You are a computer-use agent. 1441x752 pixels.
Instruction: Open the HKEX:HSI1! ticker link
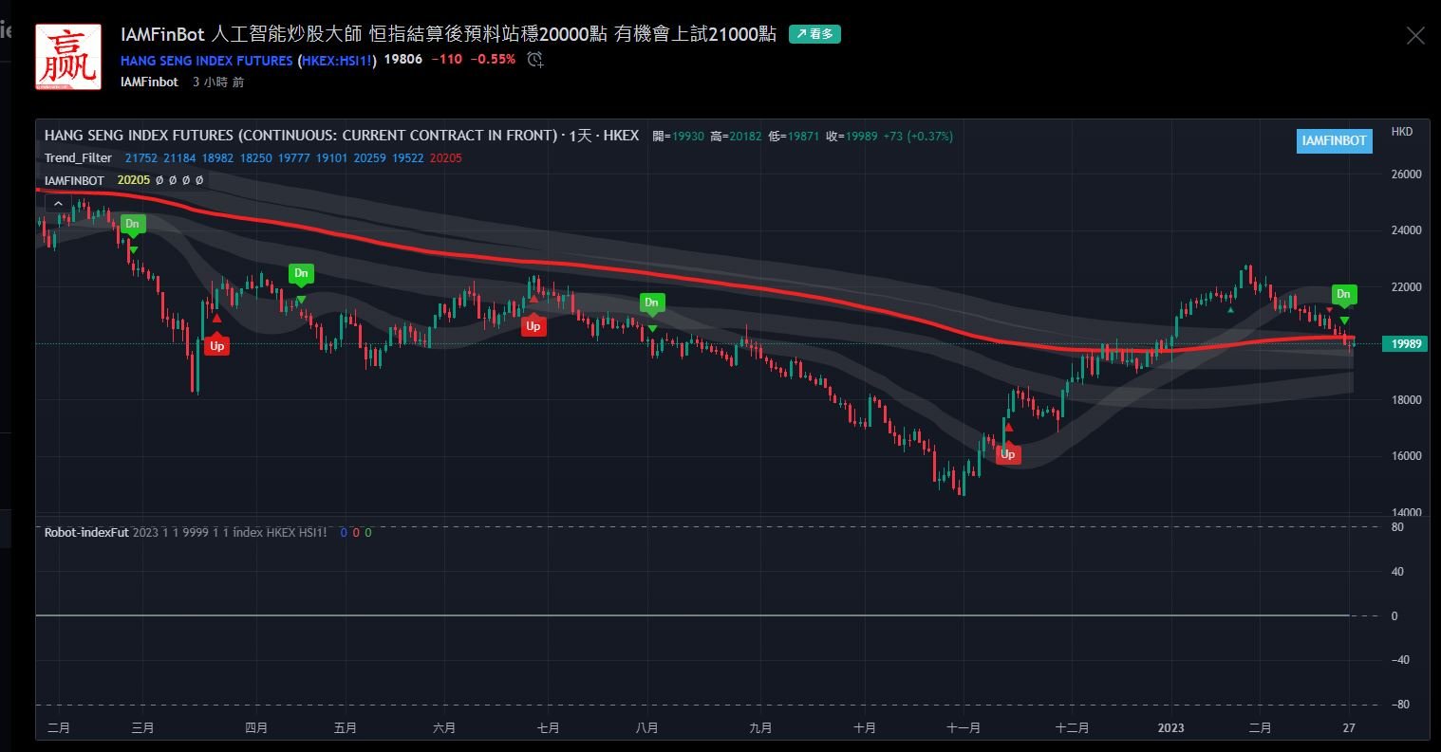pos(337,60)
